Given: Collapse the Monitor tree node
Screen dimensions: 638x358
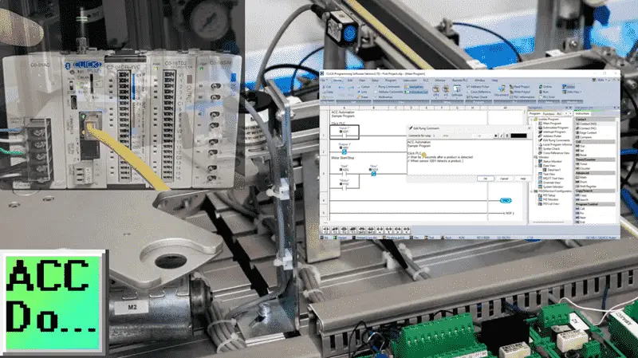Looking at the screenshot, I should coord(535,157).
